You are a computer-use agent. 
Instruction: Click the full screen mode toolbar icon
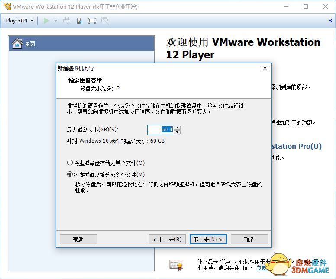click(x=92, y=21)
